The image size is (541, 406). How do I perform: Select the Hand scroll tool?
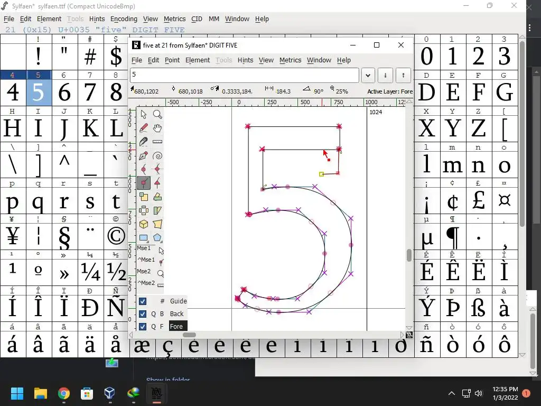[x=157, y=128]
